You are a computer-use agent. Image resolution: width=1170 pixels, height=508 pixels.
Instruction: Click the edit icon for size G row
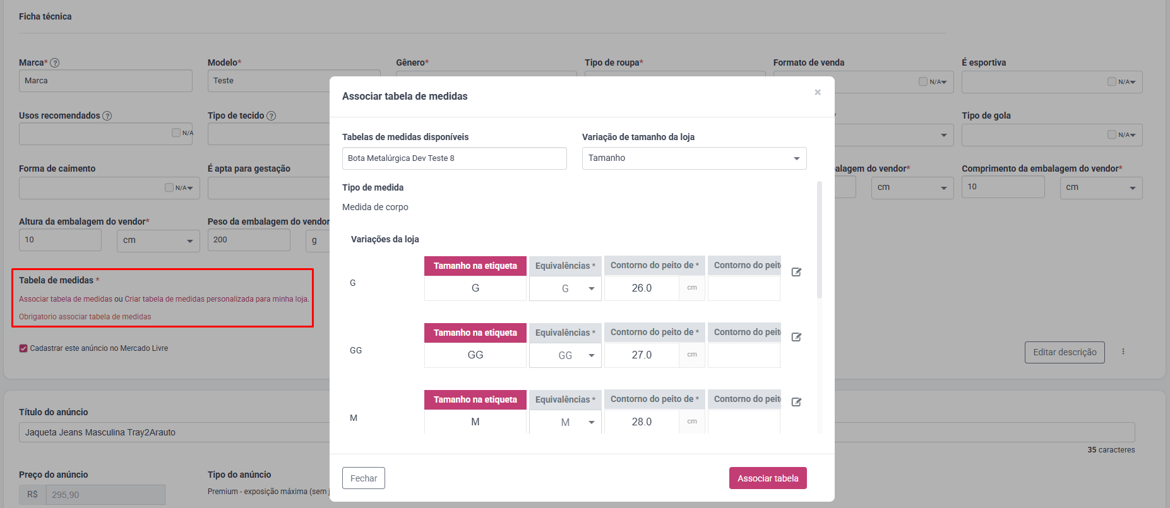(796, 272)
